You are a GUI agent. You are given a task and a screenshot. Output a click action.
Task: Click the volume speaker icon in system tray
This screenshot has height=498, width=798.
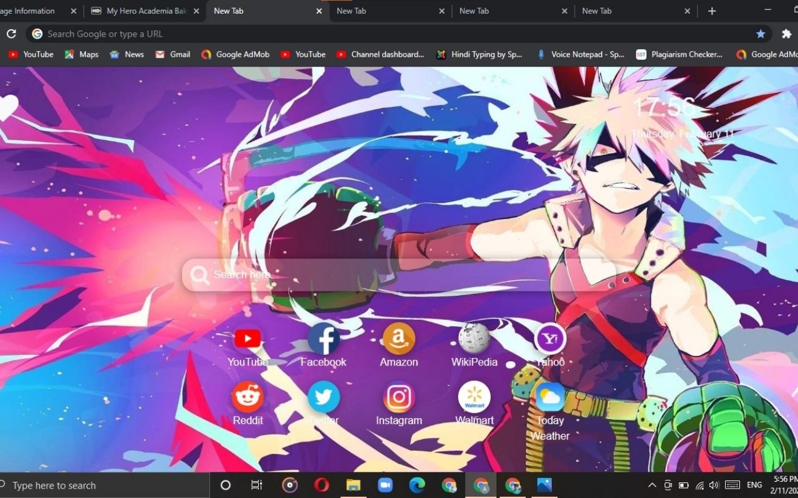(x=714, y=486)
